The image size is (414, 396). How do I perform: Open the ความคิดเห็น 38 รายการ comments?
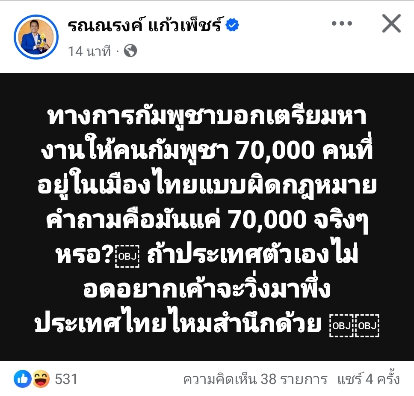[255, 379]
